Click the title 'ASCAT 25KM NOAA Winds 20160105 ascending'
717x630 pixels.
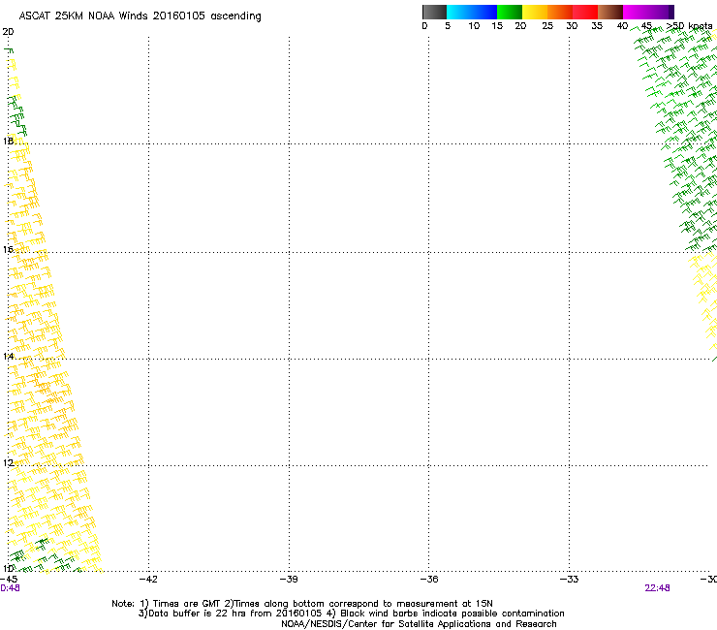coord(140,16)
